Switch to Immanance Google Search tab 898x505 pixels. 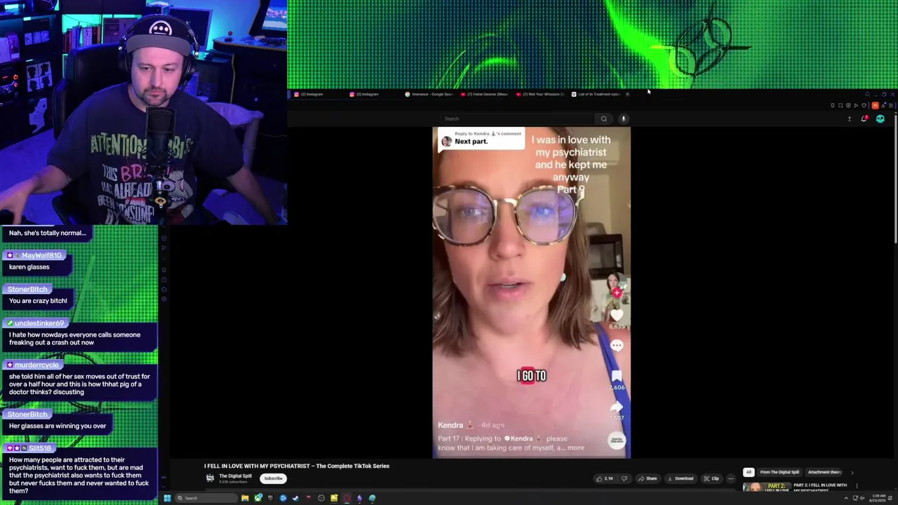tap(429, 94)
